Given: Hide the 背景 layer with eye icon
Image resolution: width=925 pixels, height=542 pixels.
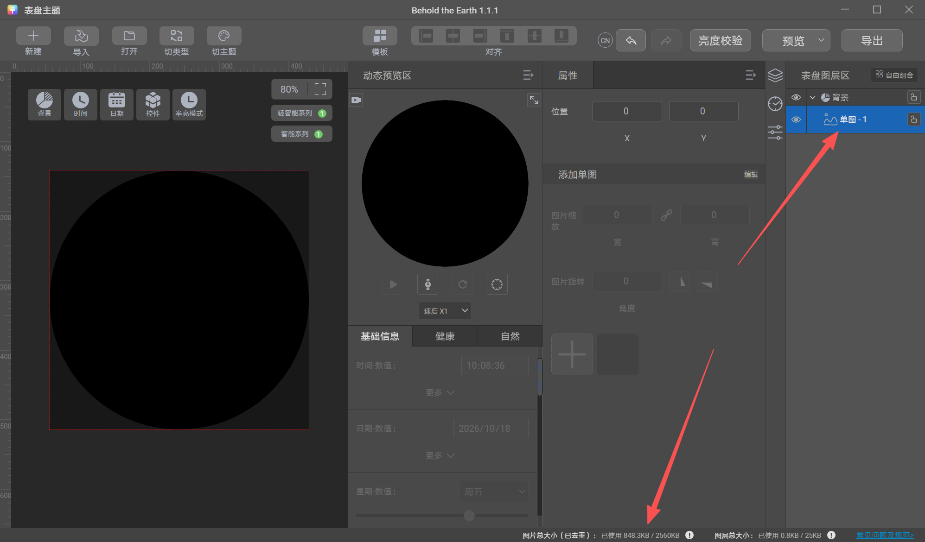Looking at the screenshot, I should [796, 97].
